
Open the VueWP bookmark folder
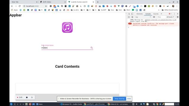pos(102,10)
